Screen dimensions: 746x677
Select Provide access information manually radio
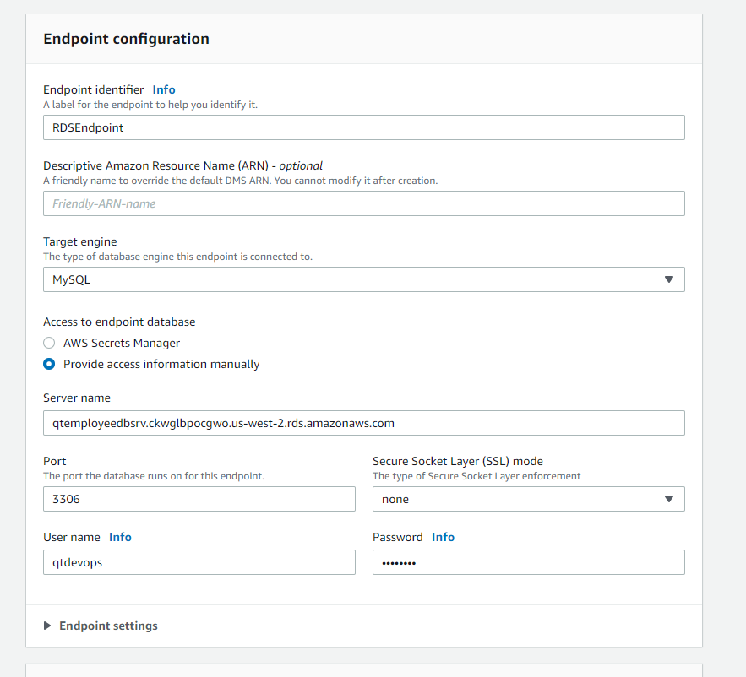coord(49,364)
